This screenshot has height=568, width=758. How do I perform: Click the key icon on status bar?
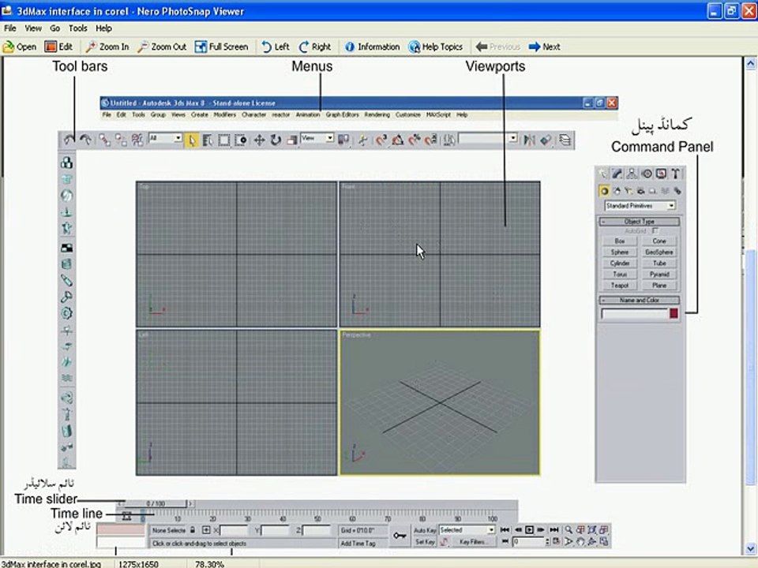[400, 536]
